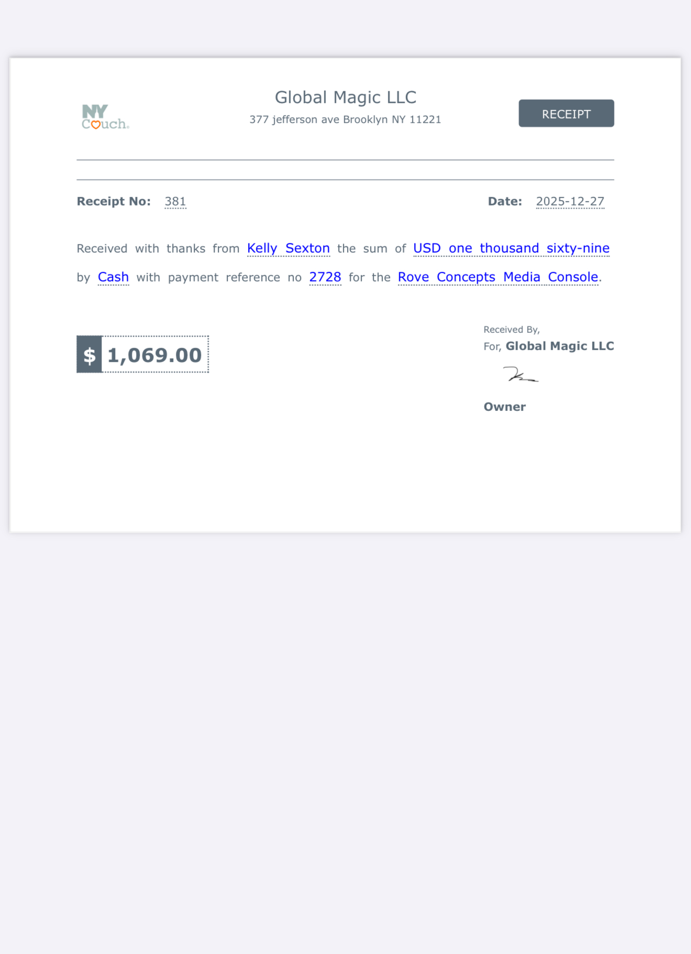The height and width of the screenshot is (954, 691).
Task: Select the Kelly Sexton customer name
Action: (288, 248)
